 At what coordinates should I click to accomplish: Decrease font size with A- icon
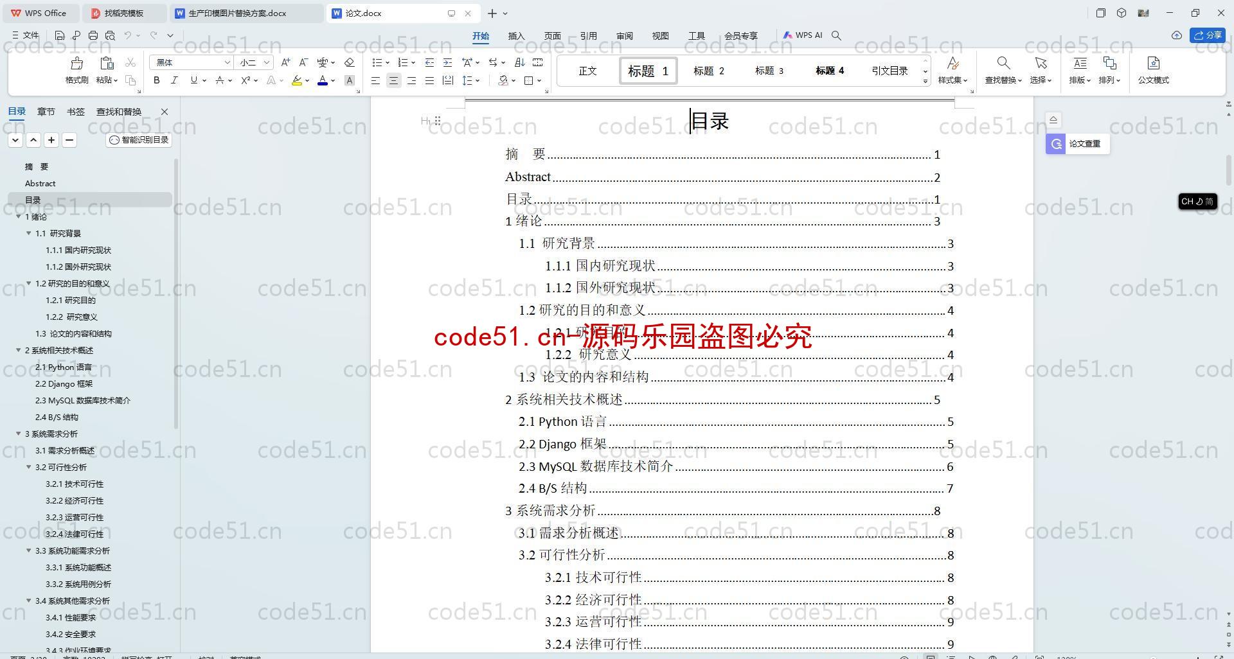(x=303, y=62)
